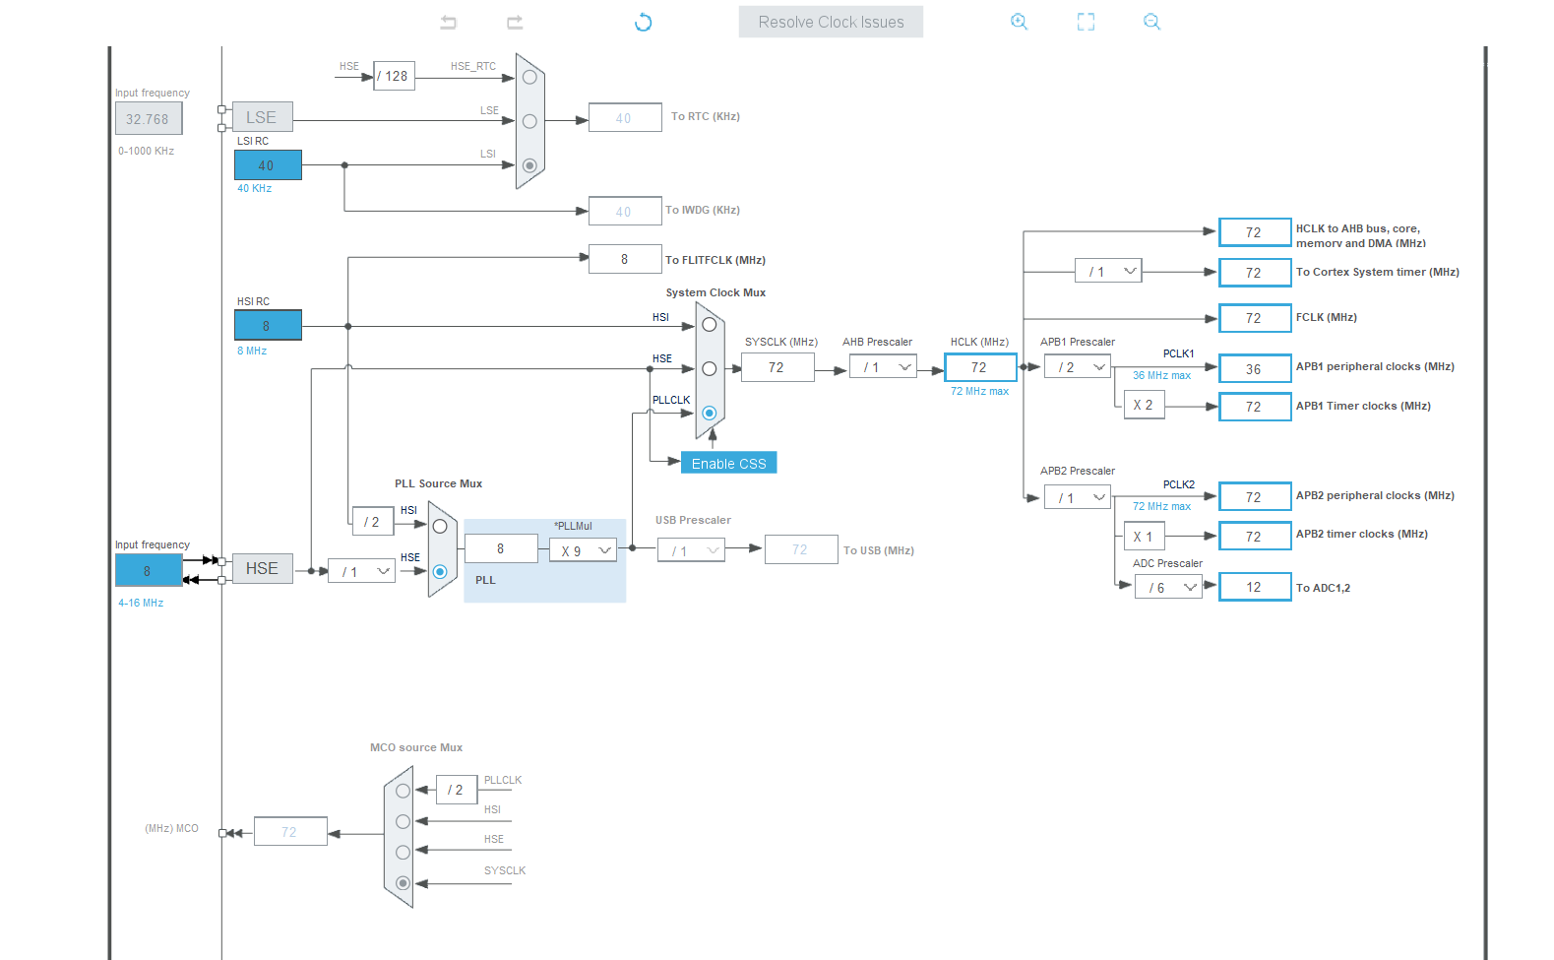
Task: Click the redo arrow icon
Action: (515, 22)
